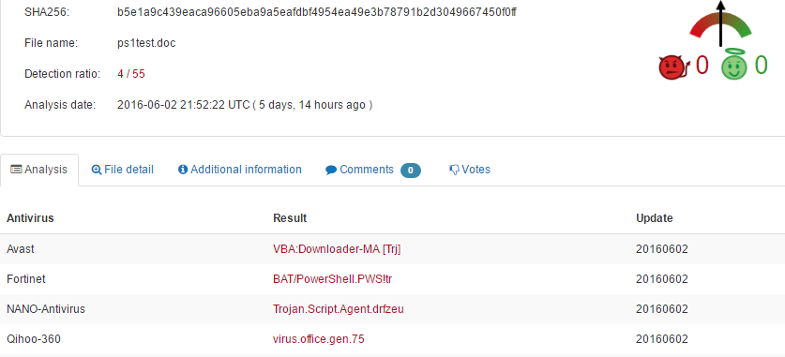Click the community score gauge meter

pyautogui.click(x=720, y=24)
